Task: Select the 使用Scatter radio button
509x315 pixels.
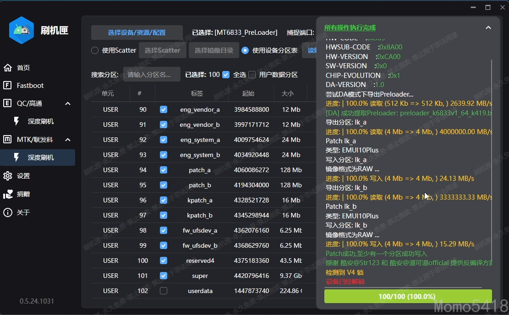Action: tap(95, 50)
